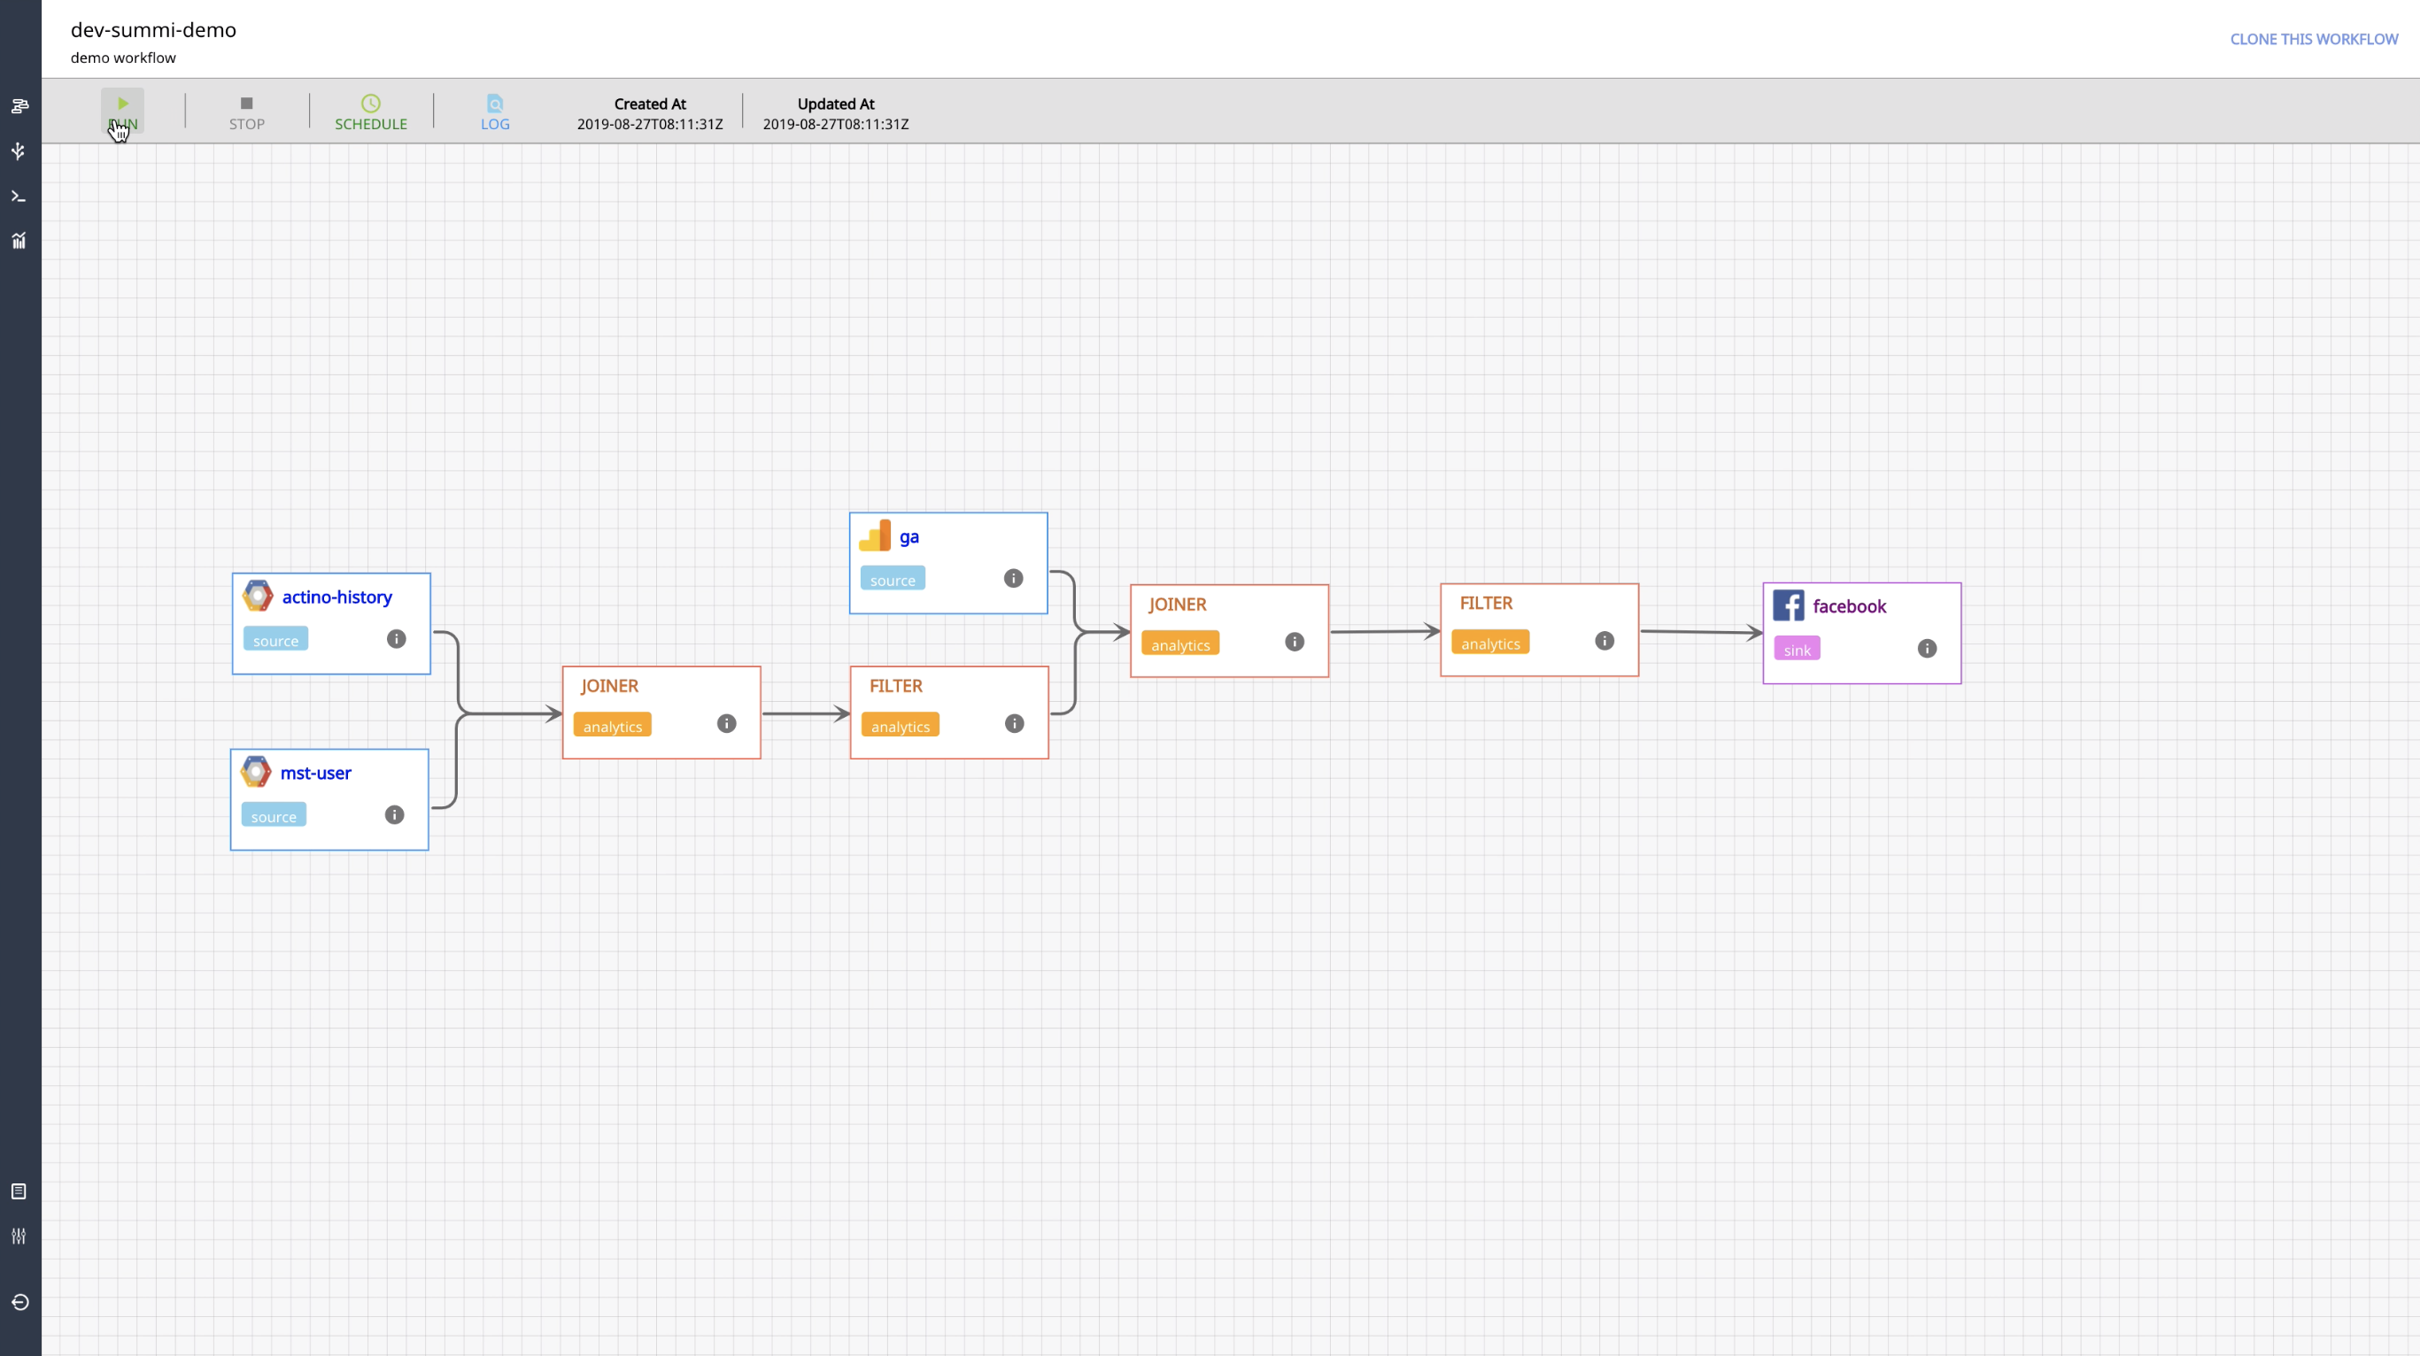Viewport: 2420px width, 1356px height.
Task: Click the source tag on ga node
Action: click(892, 580)
